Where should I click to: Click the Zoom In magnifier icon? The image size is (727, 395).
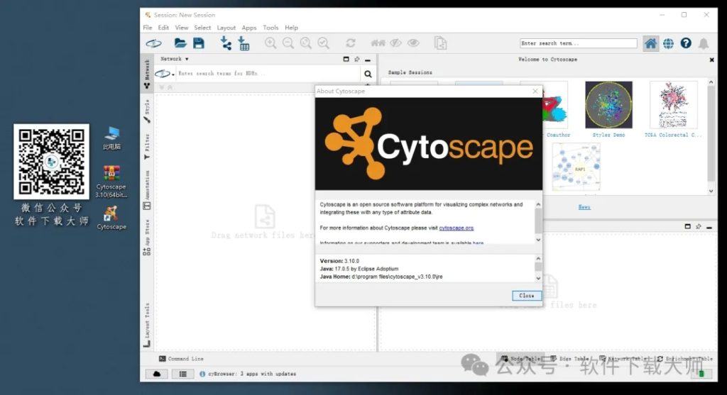pos(270,43)
